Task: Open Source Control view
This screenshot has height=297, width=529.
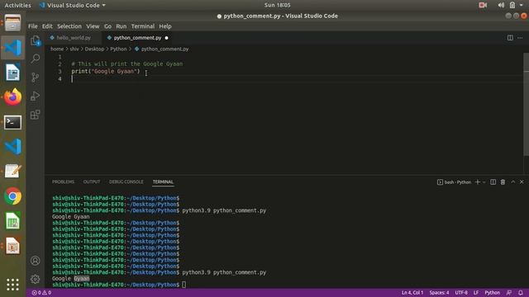Action: tap(36, 78)
